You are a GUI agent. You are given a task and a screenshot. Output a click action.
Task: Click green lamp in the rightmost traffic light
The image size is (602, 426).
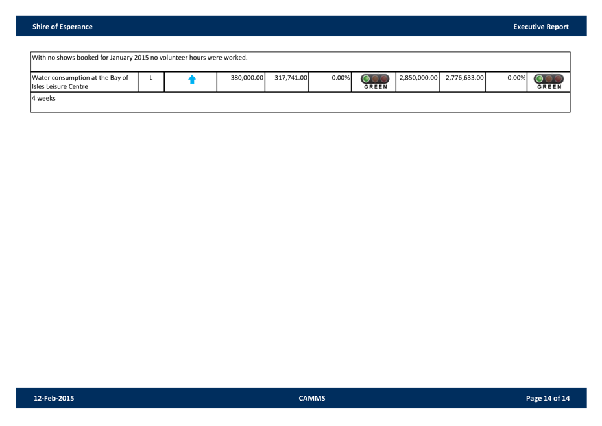coord(538,78)
